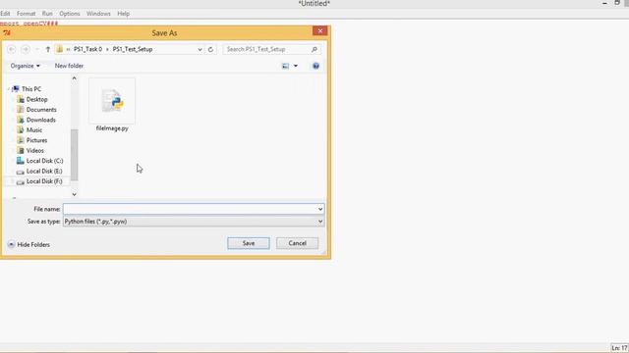Click the Downloads folder icon
Image resolution: width=629 pixels, height=353 pixels.
[21, 120]
